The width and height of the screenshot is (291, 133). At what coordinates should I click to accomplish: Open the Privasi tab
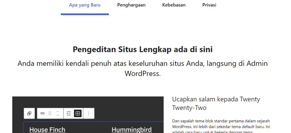(209, 5)
